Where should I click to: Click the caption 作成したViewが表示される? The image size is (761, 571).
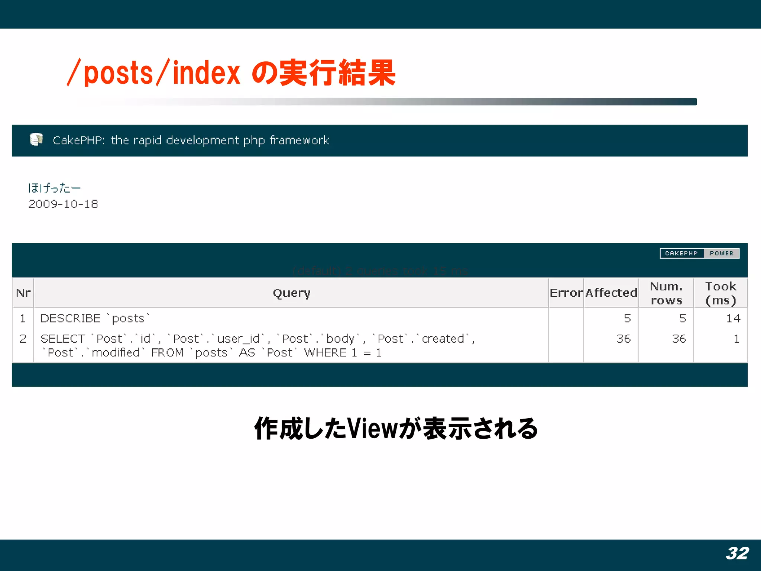click(396, 428)
